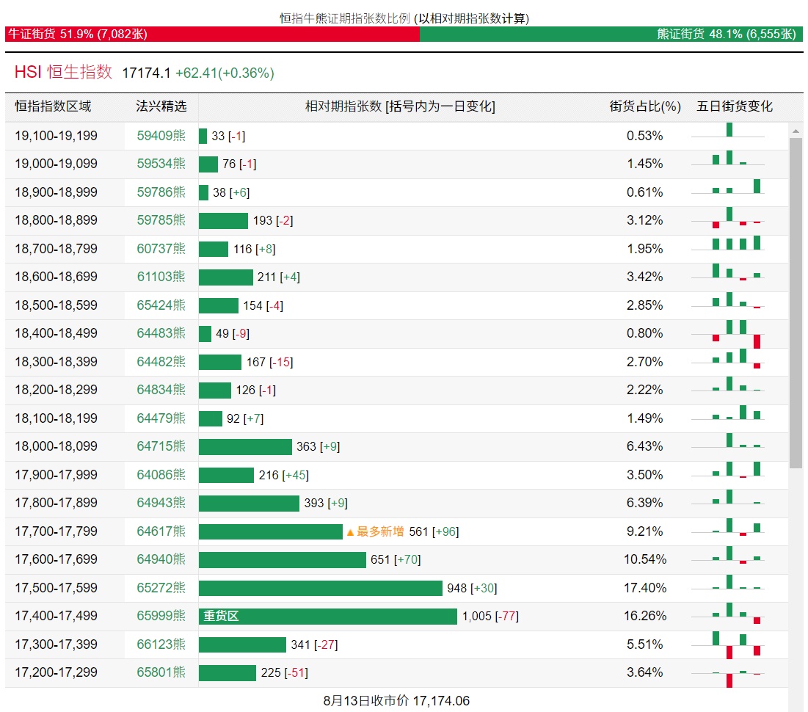
Task: Click the green bar for 17,500-17,599
Action: point(321,588)
